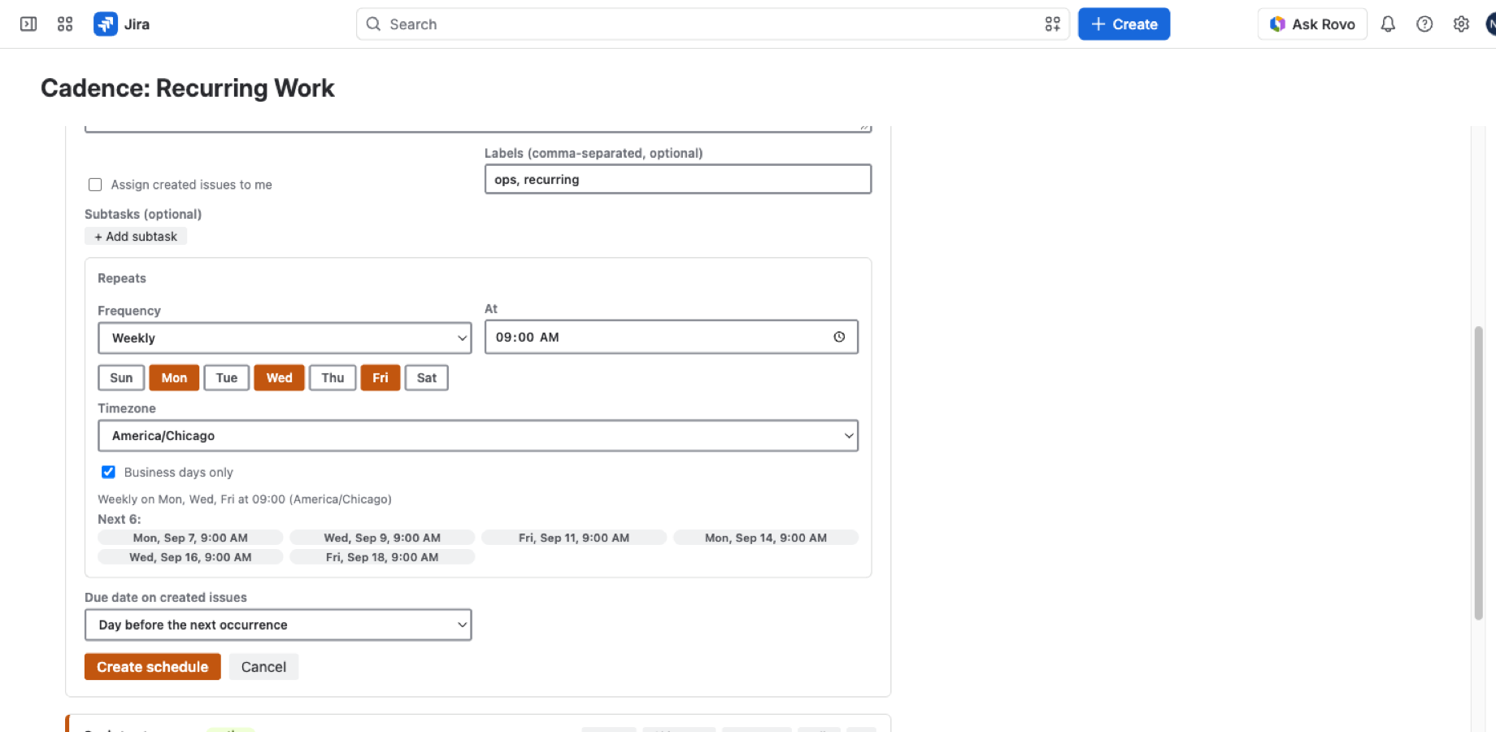Click the + Add subtask button
This screenshot has width=1496, height=732.
point(136,236)
